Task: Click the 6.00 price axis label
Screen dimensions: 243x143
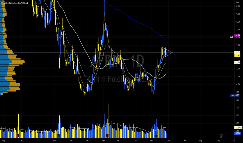Action: coord(237,115)
